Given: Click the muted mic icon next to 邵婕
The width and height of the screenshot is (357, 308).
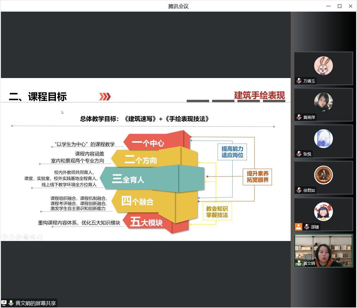Looking at the screenshot, I should (306, 227).
